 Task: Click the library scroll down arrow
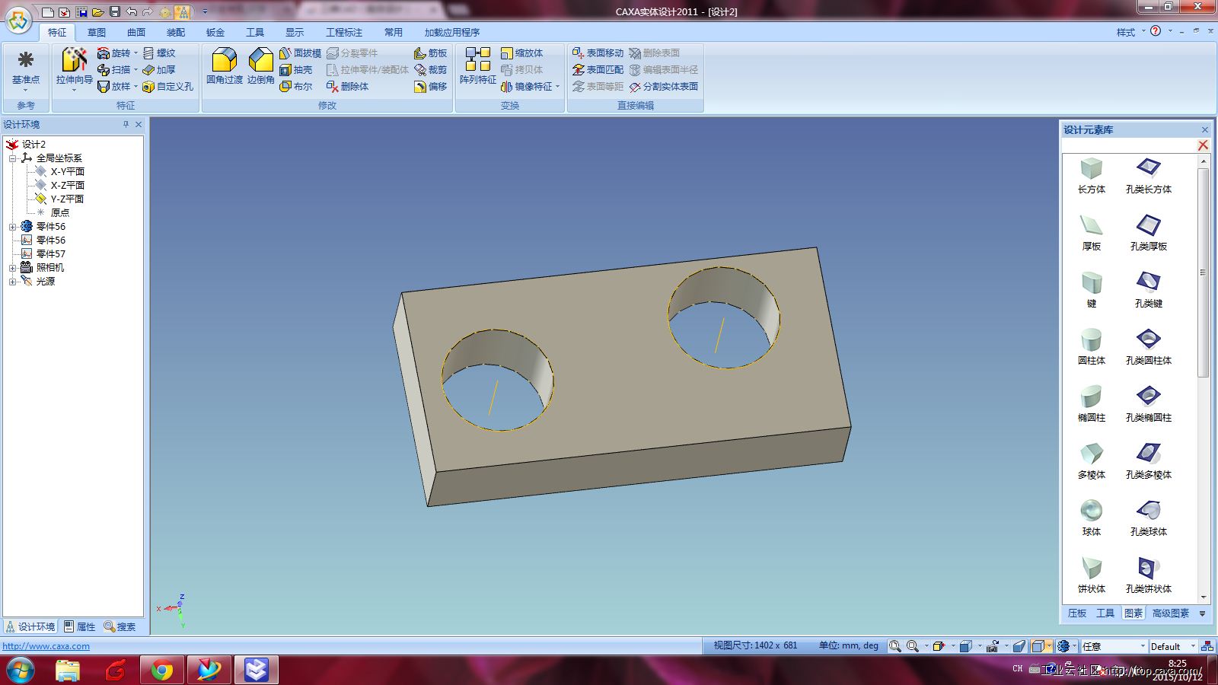pyautogui.click(x=1204, y=597)
